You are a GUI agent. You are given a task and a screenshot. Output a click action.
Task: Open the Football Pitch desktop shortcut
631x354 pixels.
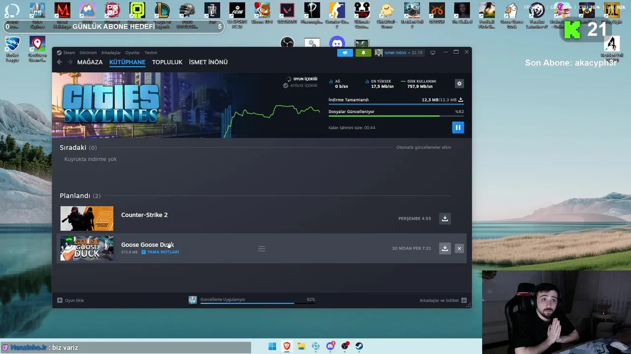click(x=487, y=16)
